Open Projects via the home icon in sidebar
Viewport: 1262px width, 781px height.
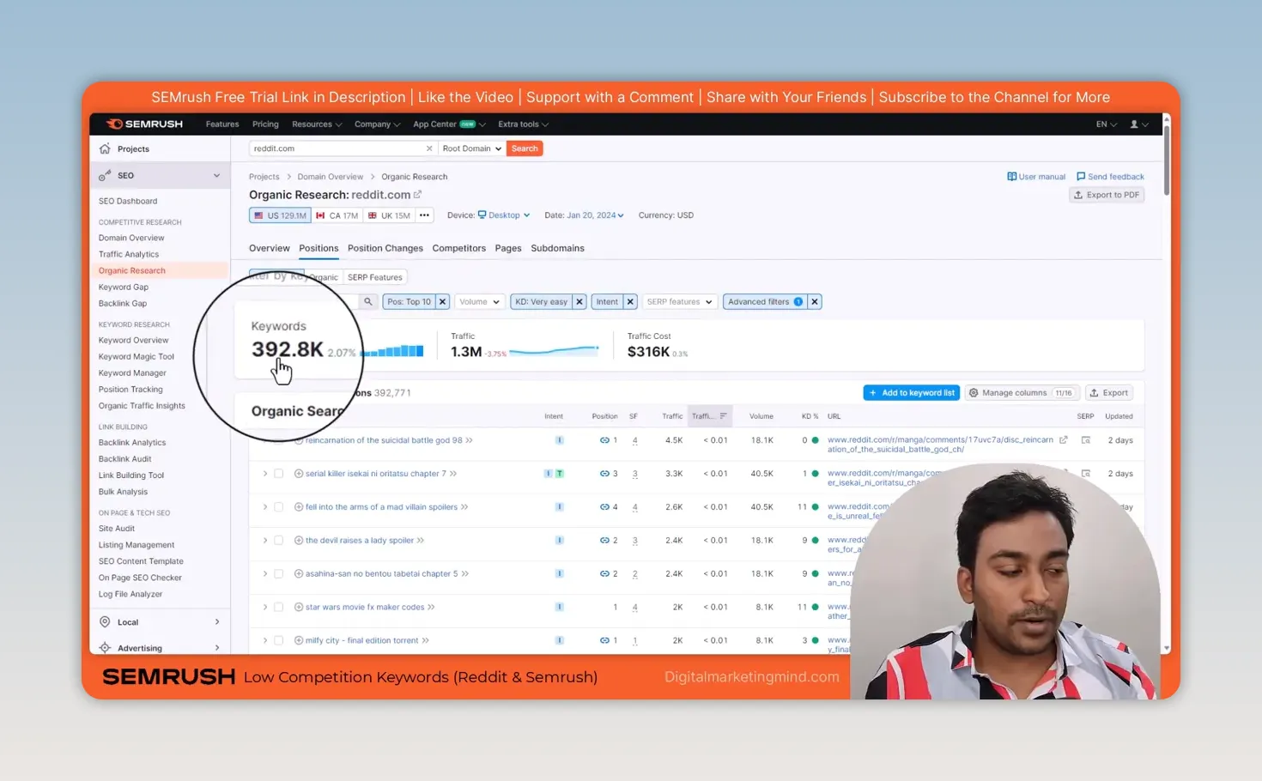click(x=105, y=148)
